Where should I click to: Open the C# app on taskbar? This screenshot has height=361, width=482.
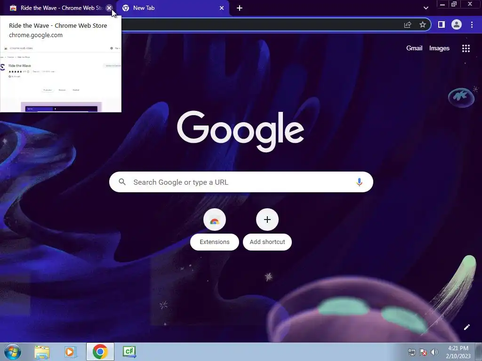point(129,352)
